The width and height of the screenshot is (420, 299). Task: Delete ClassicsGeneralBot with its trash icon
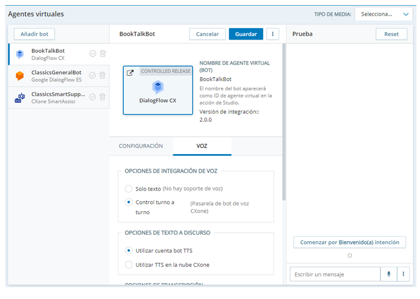102,75
